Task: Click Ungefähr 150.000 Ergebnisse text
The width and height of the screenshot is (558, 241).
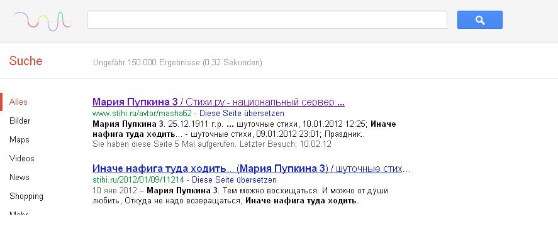Action: click(x=177, y=63)
